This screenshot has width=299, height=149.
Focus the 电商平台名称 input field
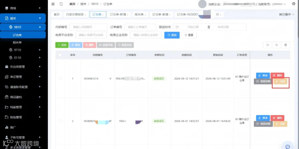pyautogui.click(x=91, y=35)
